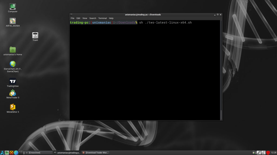The width and height of the screenshot is (277, 155).
Task: Click the CrossOver launcher icon in the taskbar
Action: 11,152
